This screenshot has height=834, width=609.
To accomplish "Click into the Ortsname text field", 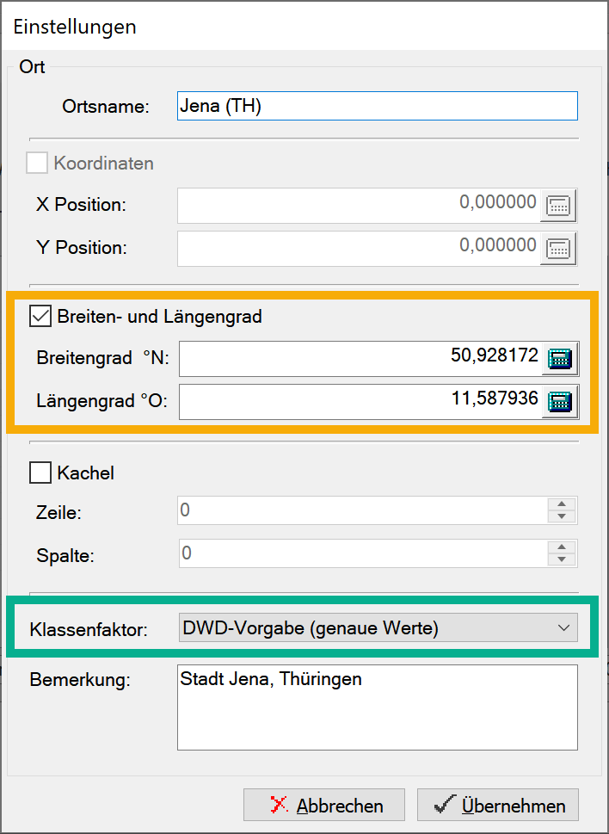I will click(x=377, y=106).
